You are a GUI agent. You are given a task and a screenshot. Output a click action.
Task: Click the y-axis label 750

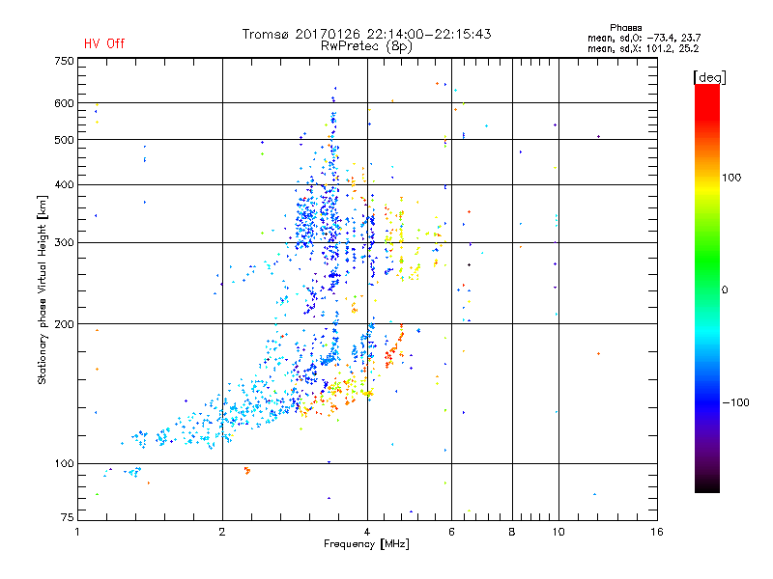click(65, 61)
